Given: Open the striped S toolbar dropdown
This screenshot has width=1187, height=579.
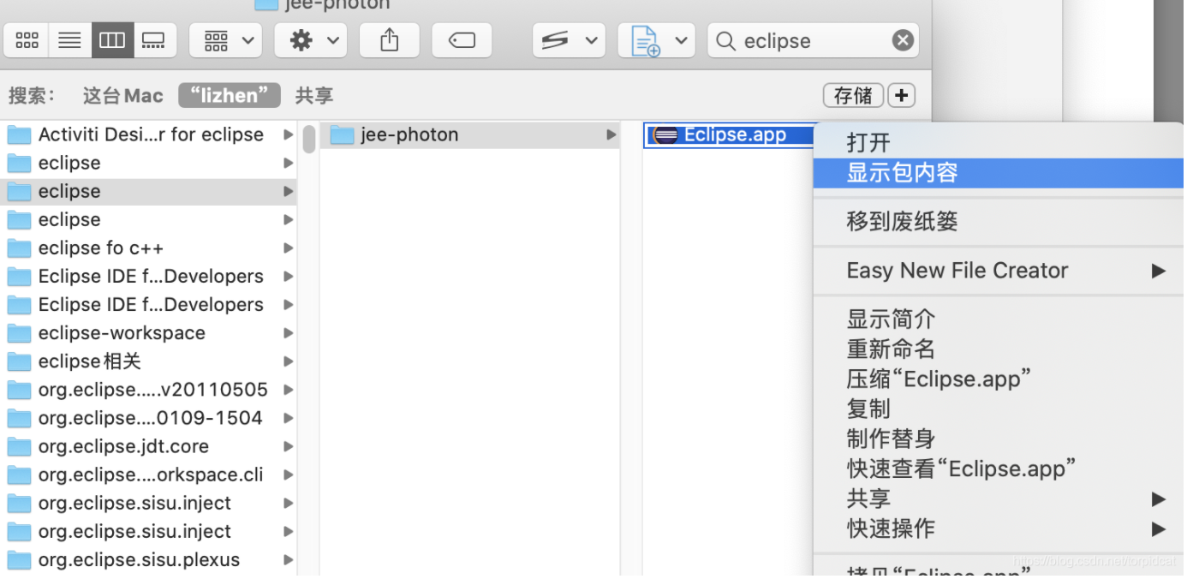Looking at the screenshot, I should (x=569, y=40).
